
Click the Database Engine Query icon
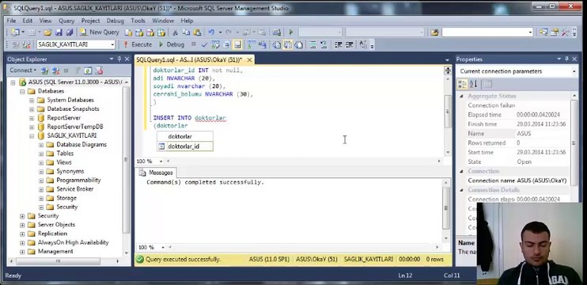click(128, 32)
